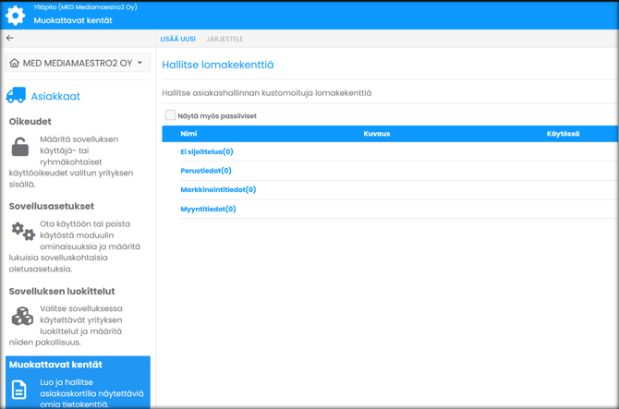
Task: Click the Sovellusasetukset gears icon
Action: [23, 232]
